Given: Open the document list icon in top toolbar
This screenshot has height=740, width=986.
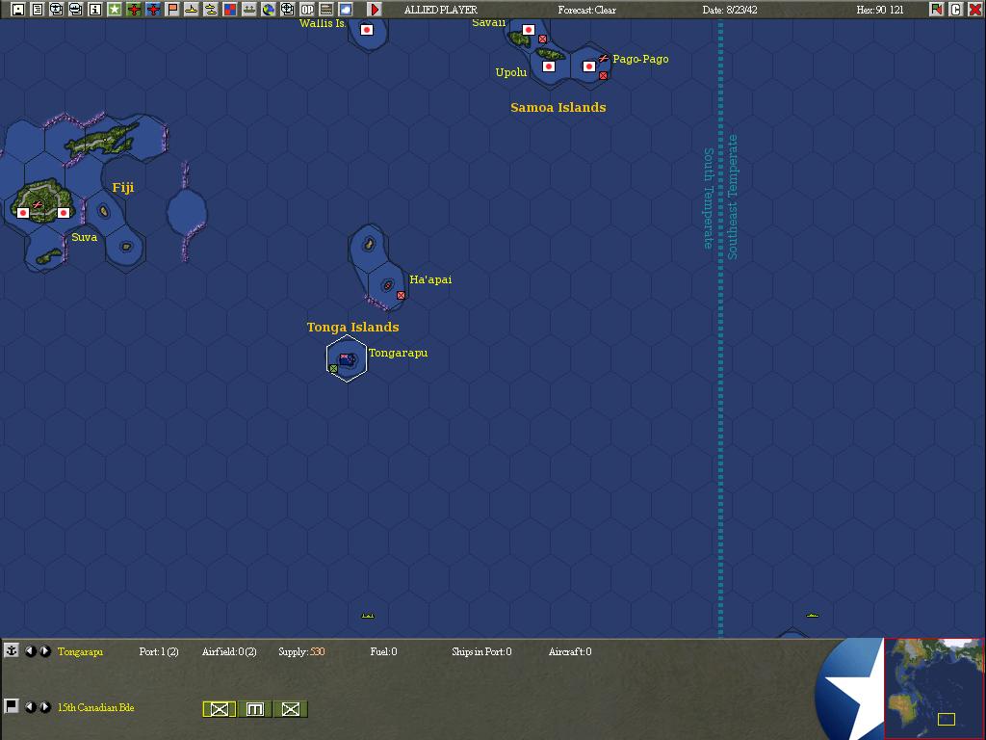Looking at the screenshot, I should pos(38,10).
